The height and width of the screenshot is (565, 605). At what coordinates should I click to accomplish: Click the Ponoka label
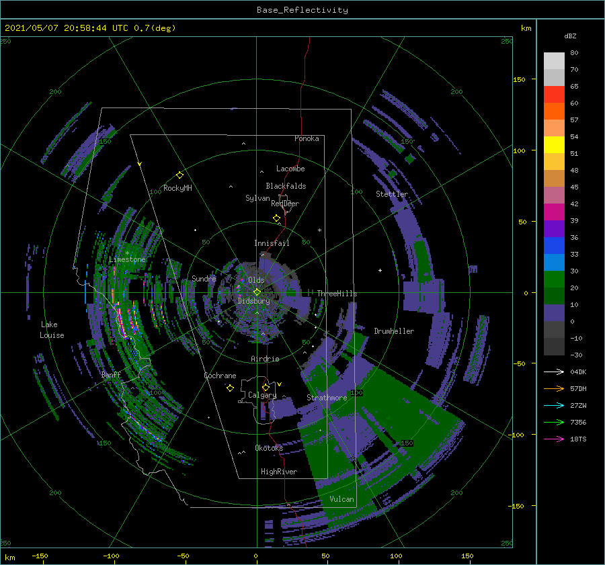tap(307, 139)
